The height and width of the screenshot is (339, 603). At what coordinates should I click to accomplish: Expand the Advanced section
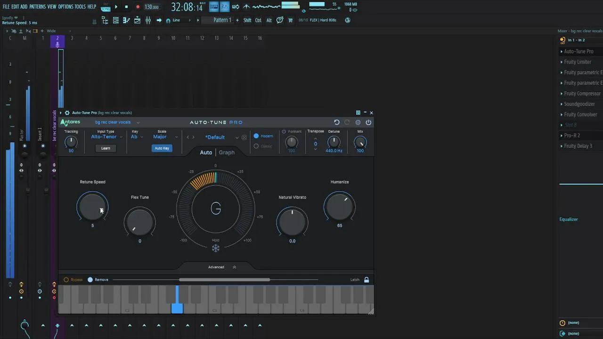pos(222,267)
